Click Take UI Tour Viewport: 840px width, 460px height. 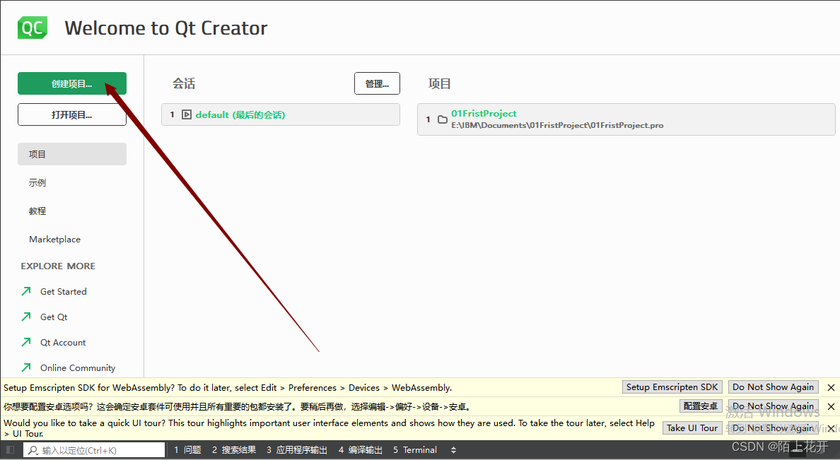[692, 427]
